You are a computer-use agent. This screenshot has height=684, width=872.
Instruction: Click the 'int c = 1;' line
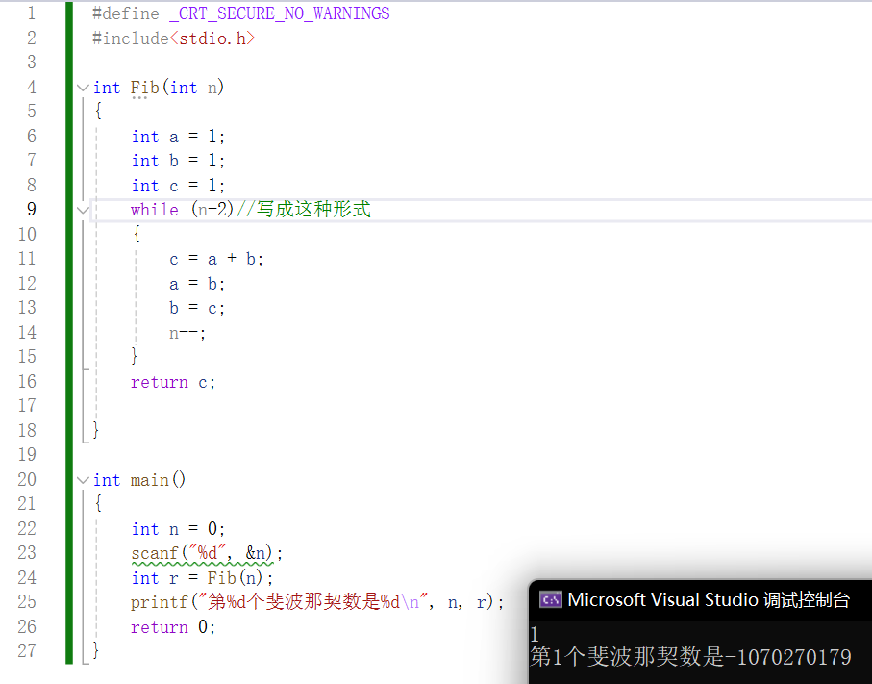[178, 186]
